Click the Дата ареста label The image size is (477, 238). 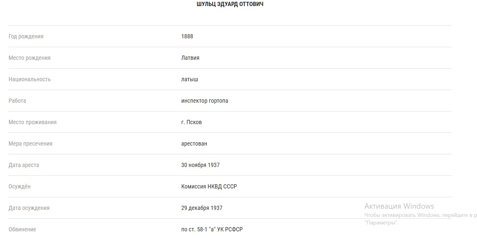[x=24, y=165]
